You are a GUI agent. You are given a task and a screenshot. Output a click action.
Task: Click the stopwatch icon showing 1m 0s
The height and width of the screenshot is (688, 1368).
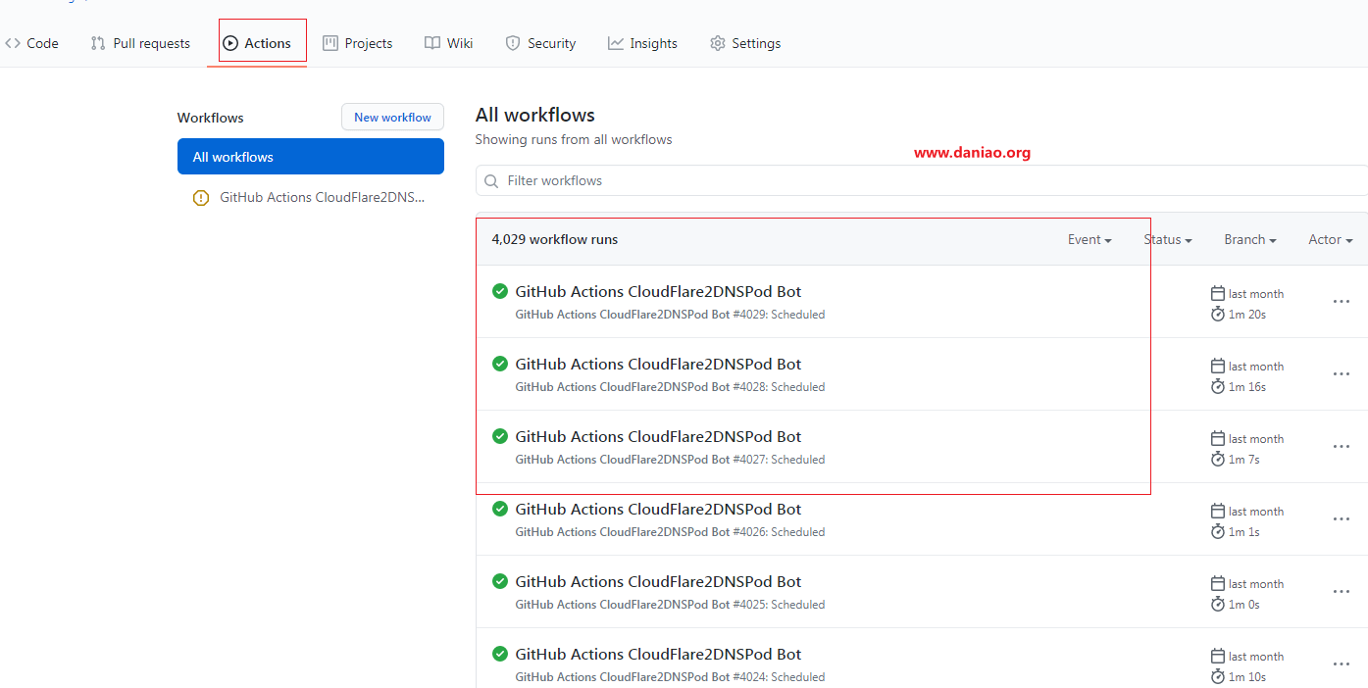pos(1218,604)
